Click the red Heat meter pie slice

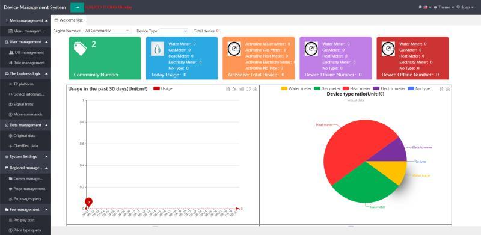tap(350, 144)
